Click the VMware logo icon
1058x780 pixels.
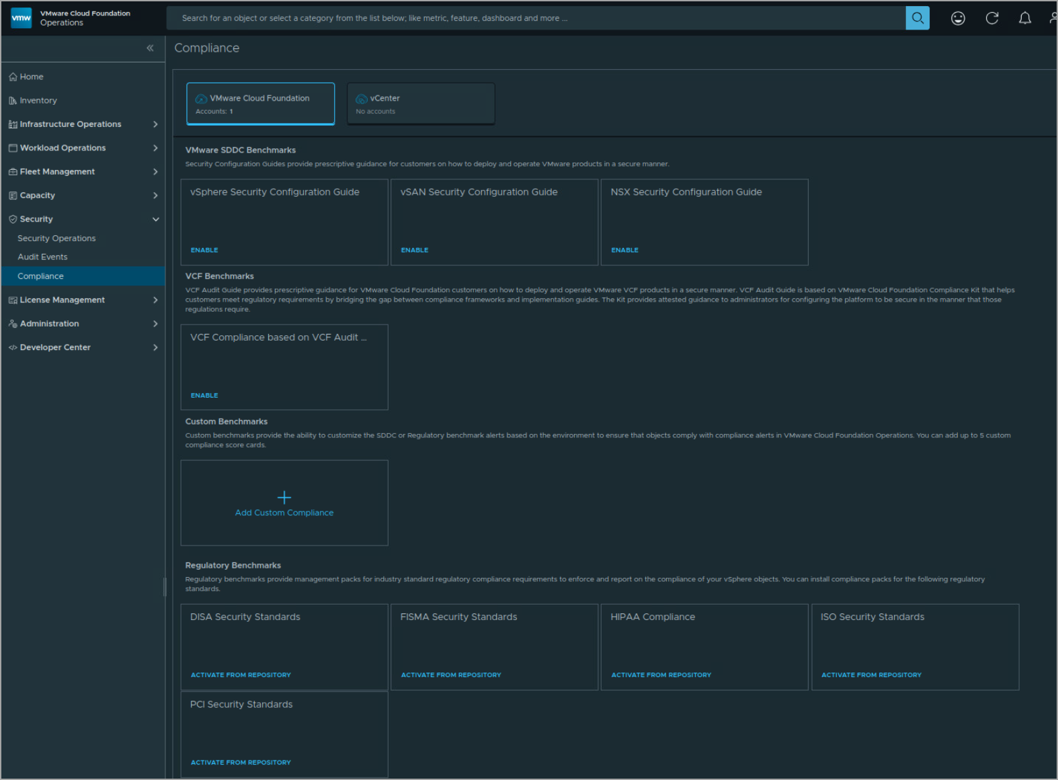pos(21,18)
